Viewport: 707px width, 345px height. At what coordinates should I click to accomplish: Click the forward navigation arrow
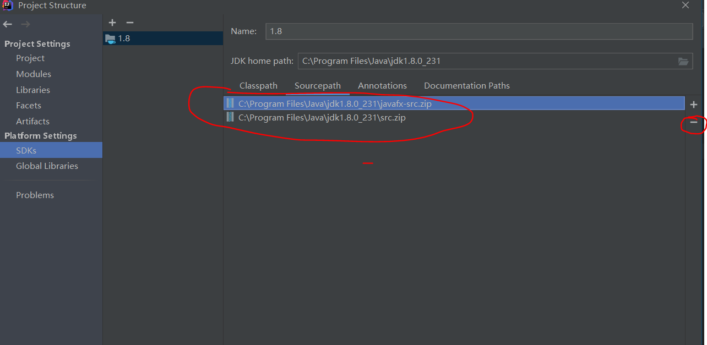click(25, 24)
